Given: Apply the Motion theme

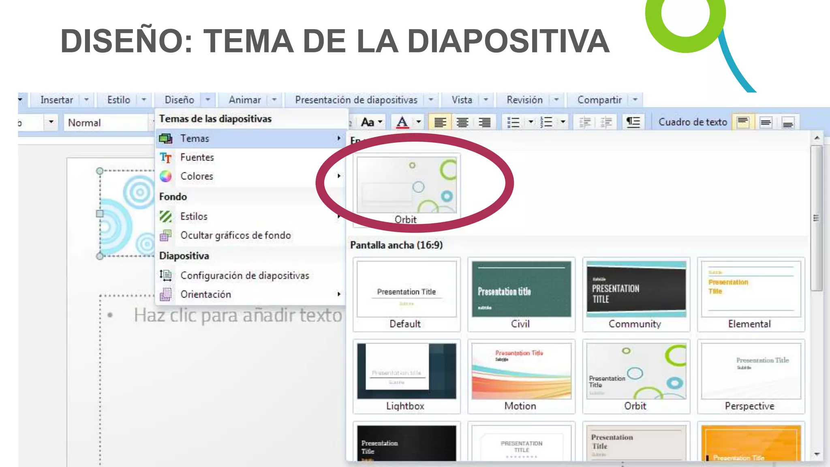Looking at the screenshot, I should pos(521,377).
